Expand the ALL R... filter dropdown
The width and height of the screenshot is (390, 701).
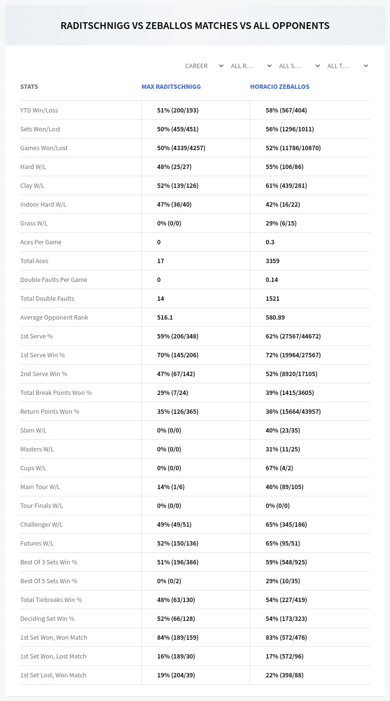coord(251,66)
